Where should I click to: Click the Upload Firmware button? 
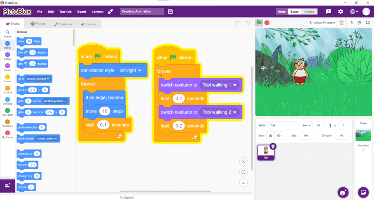coord(322,23)
